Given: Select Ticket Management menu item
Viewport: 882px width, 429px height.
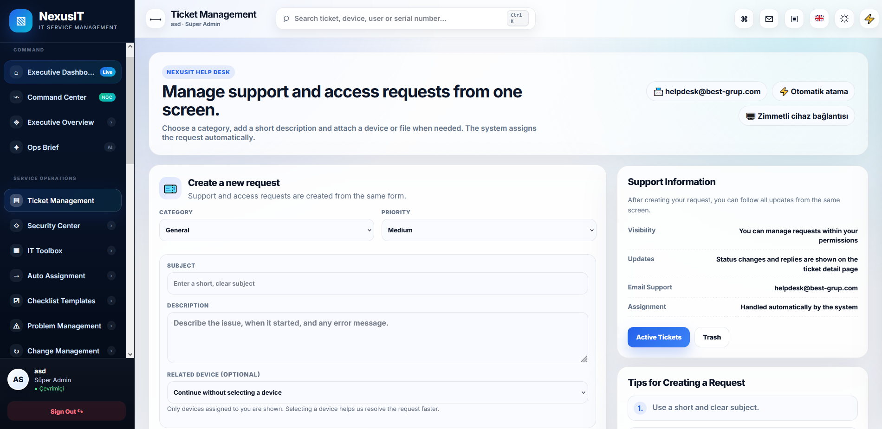Looking at the screenshot, I should [63, 201].
